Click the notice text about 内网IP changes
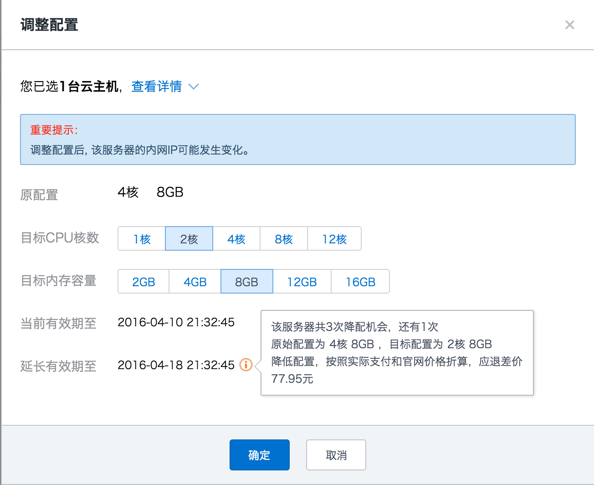The width and height of the screenshot is (594, 485). point(140,150)
